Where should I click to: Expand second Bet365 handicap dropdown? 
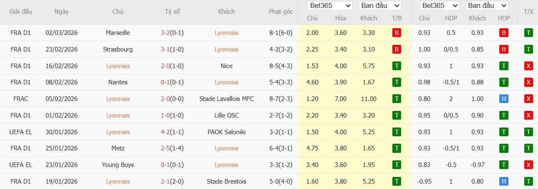[x=439, y=6]
